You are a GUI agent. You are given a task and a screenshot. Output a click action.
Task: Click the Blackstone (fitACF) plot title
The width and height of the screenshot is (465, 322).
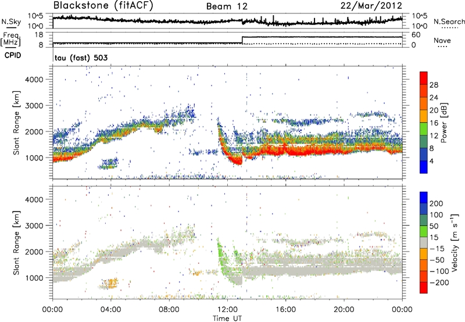[103, 6]
